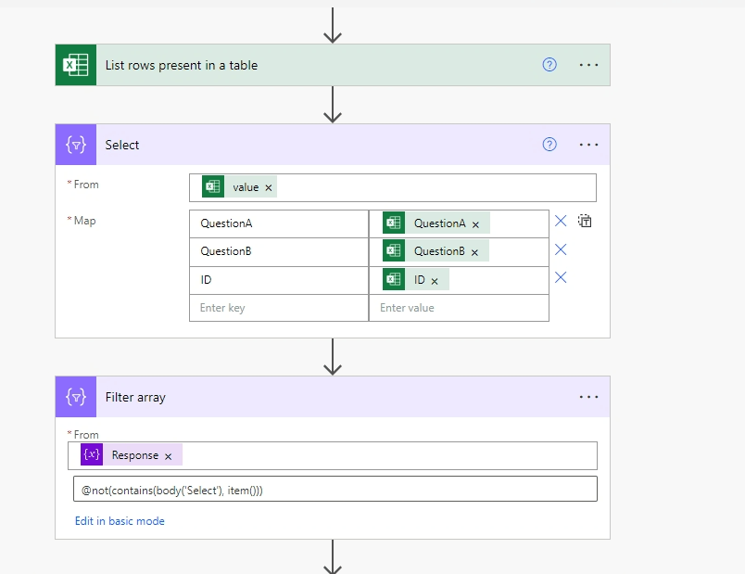This screenshot has width=745, height=574.
Task: Switch Map to text mode
Action: tap(585, 221)
